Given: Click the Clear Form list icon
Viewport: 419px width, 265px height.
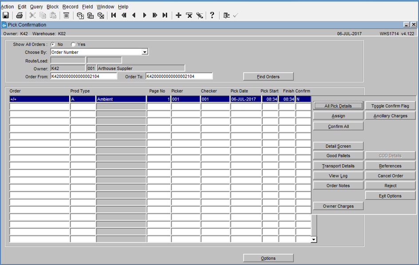Looking at the screenshot, I should [x=66, y=16].
